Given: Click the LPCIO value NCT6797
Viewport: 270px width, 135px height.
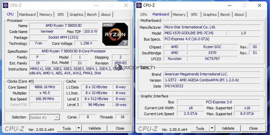Looking at the screenshot, I should tap(212, 59).
